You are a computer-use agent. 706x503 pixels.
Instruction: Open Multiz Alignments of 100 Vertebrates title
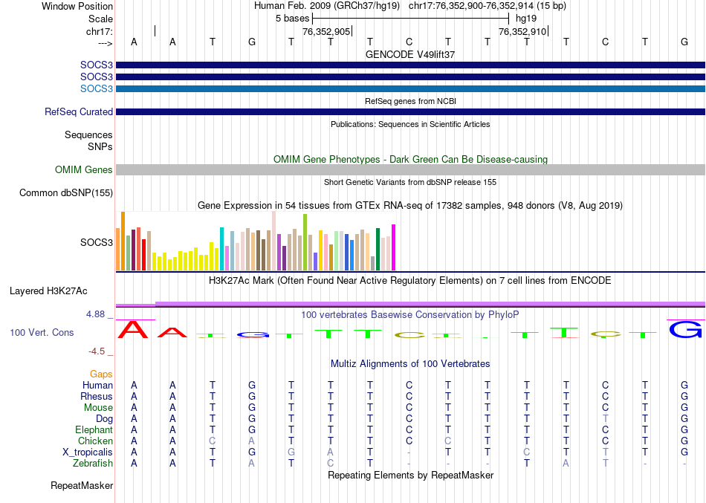tap(410, 364)
